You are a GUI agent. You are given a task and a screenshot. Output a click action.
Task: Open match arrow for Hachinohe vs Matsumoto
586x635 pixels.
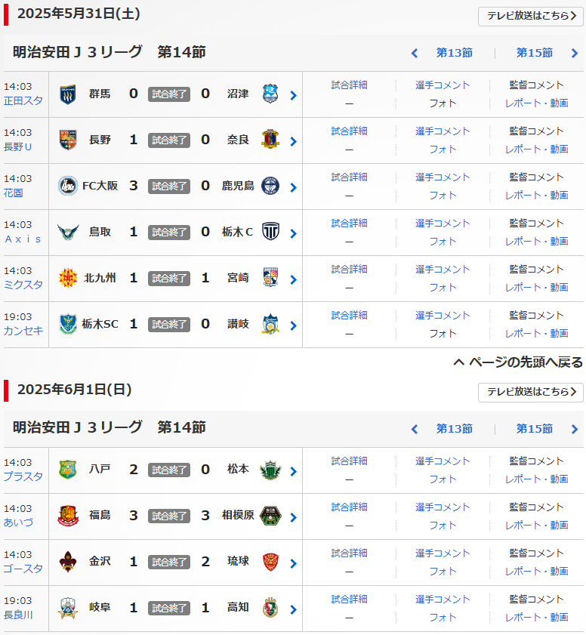point(293,471)
